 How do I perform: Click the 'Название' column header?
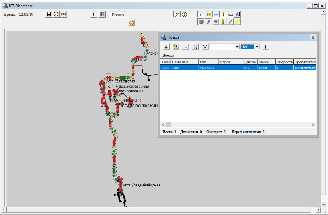click(x=184, y=62)
